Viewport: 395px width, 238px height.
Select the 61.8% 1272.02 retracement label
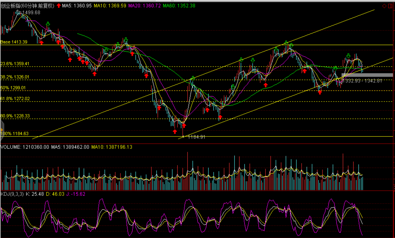coord(15,99)
